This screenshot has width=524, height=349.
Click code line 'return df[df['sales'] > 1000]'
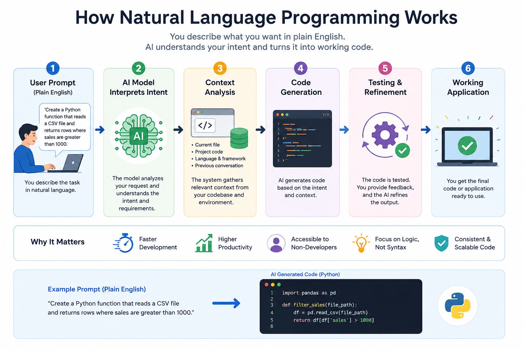pos(334,320)
